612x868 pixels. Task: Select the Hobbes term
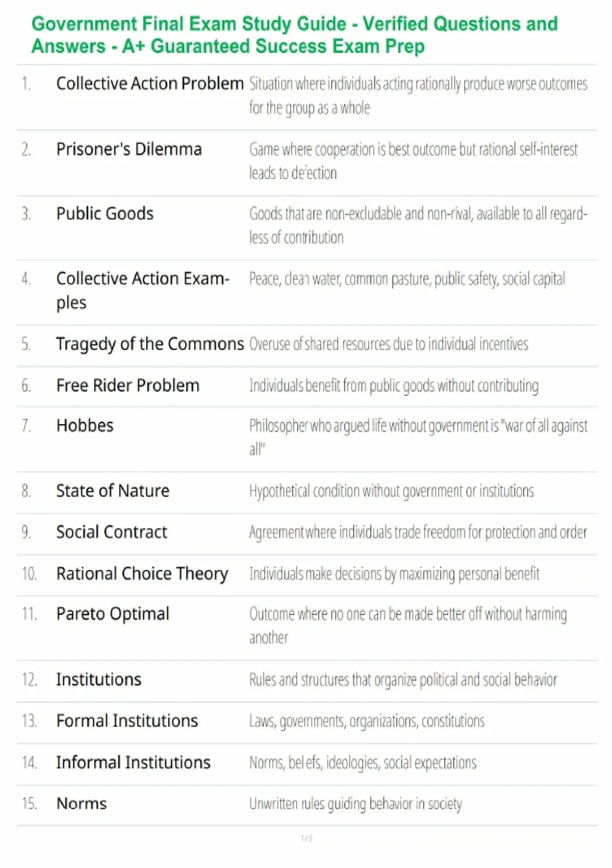click(x=85, y=425)
